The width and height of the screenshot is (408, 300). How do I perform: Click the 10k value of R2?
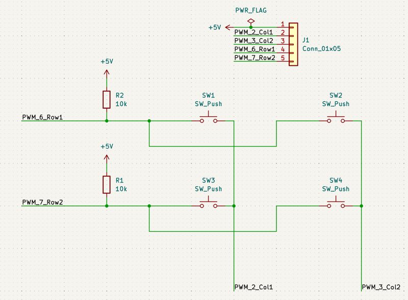tap(121, 104)
